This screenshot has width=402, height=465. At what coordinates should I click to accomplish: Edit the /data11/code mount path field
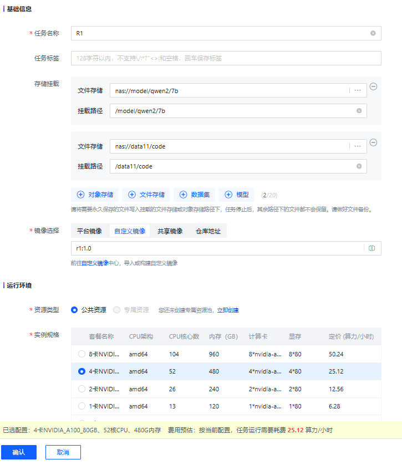[x=238, y=166]
